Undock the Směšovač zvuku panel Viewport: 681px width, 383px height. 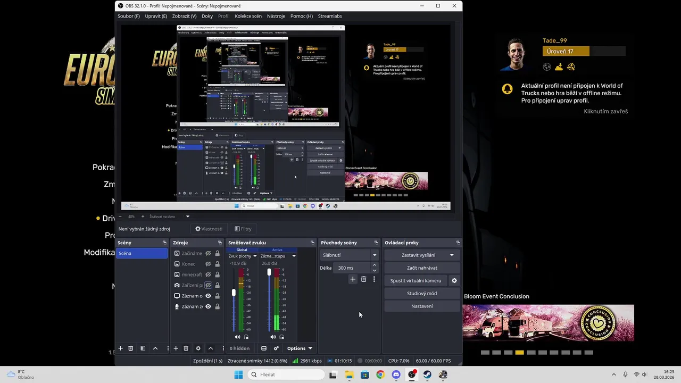tap(312, 243)
